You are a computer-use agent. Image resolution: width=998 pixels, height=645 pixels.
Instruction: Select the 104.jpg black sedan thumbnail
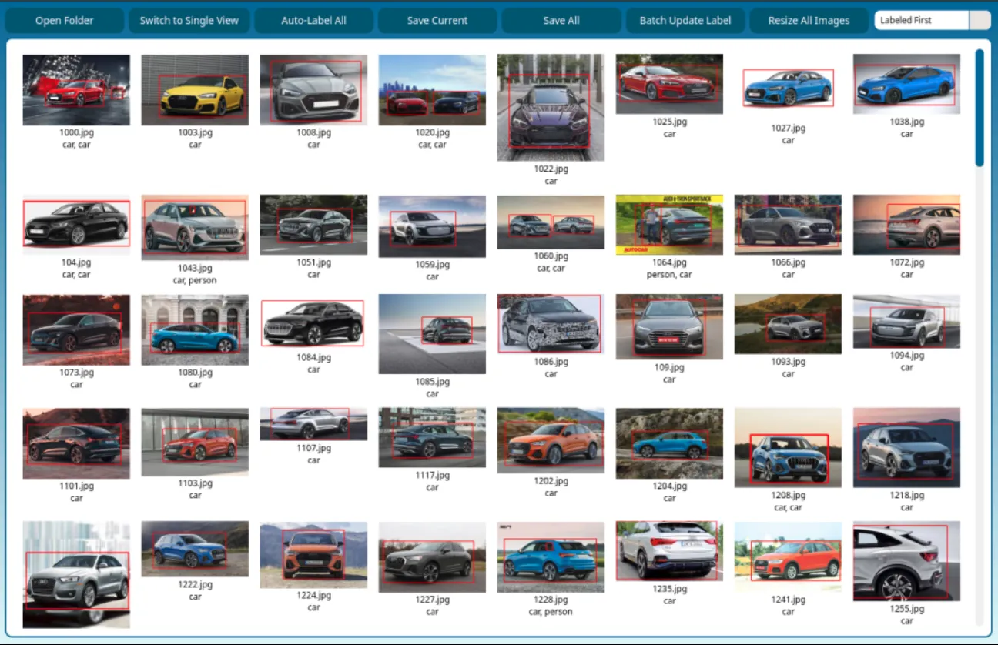coord(76,224)
